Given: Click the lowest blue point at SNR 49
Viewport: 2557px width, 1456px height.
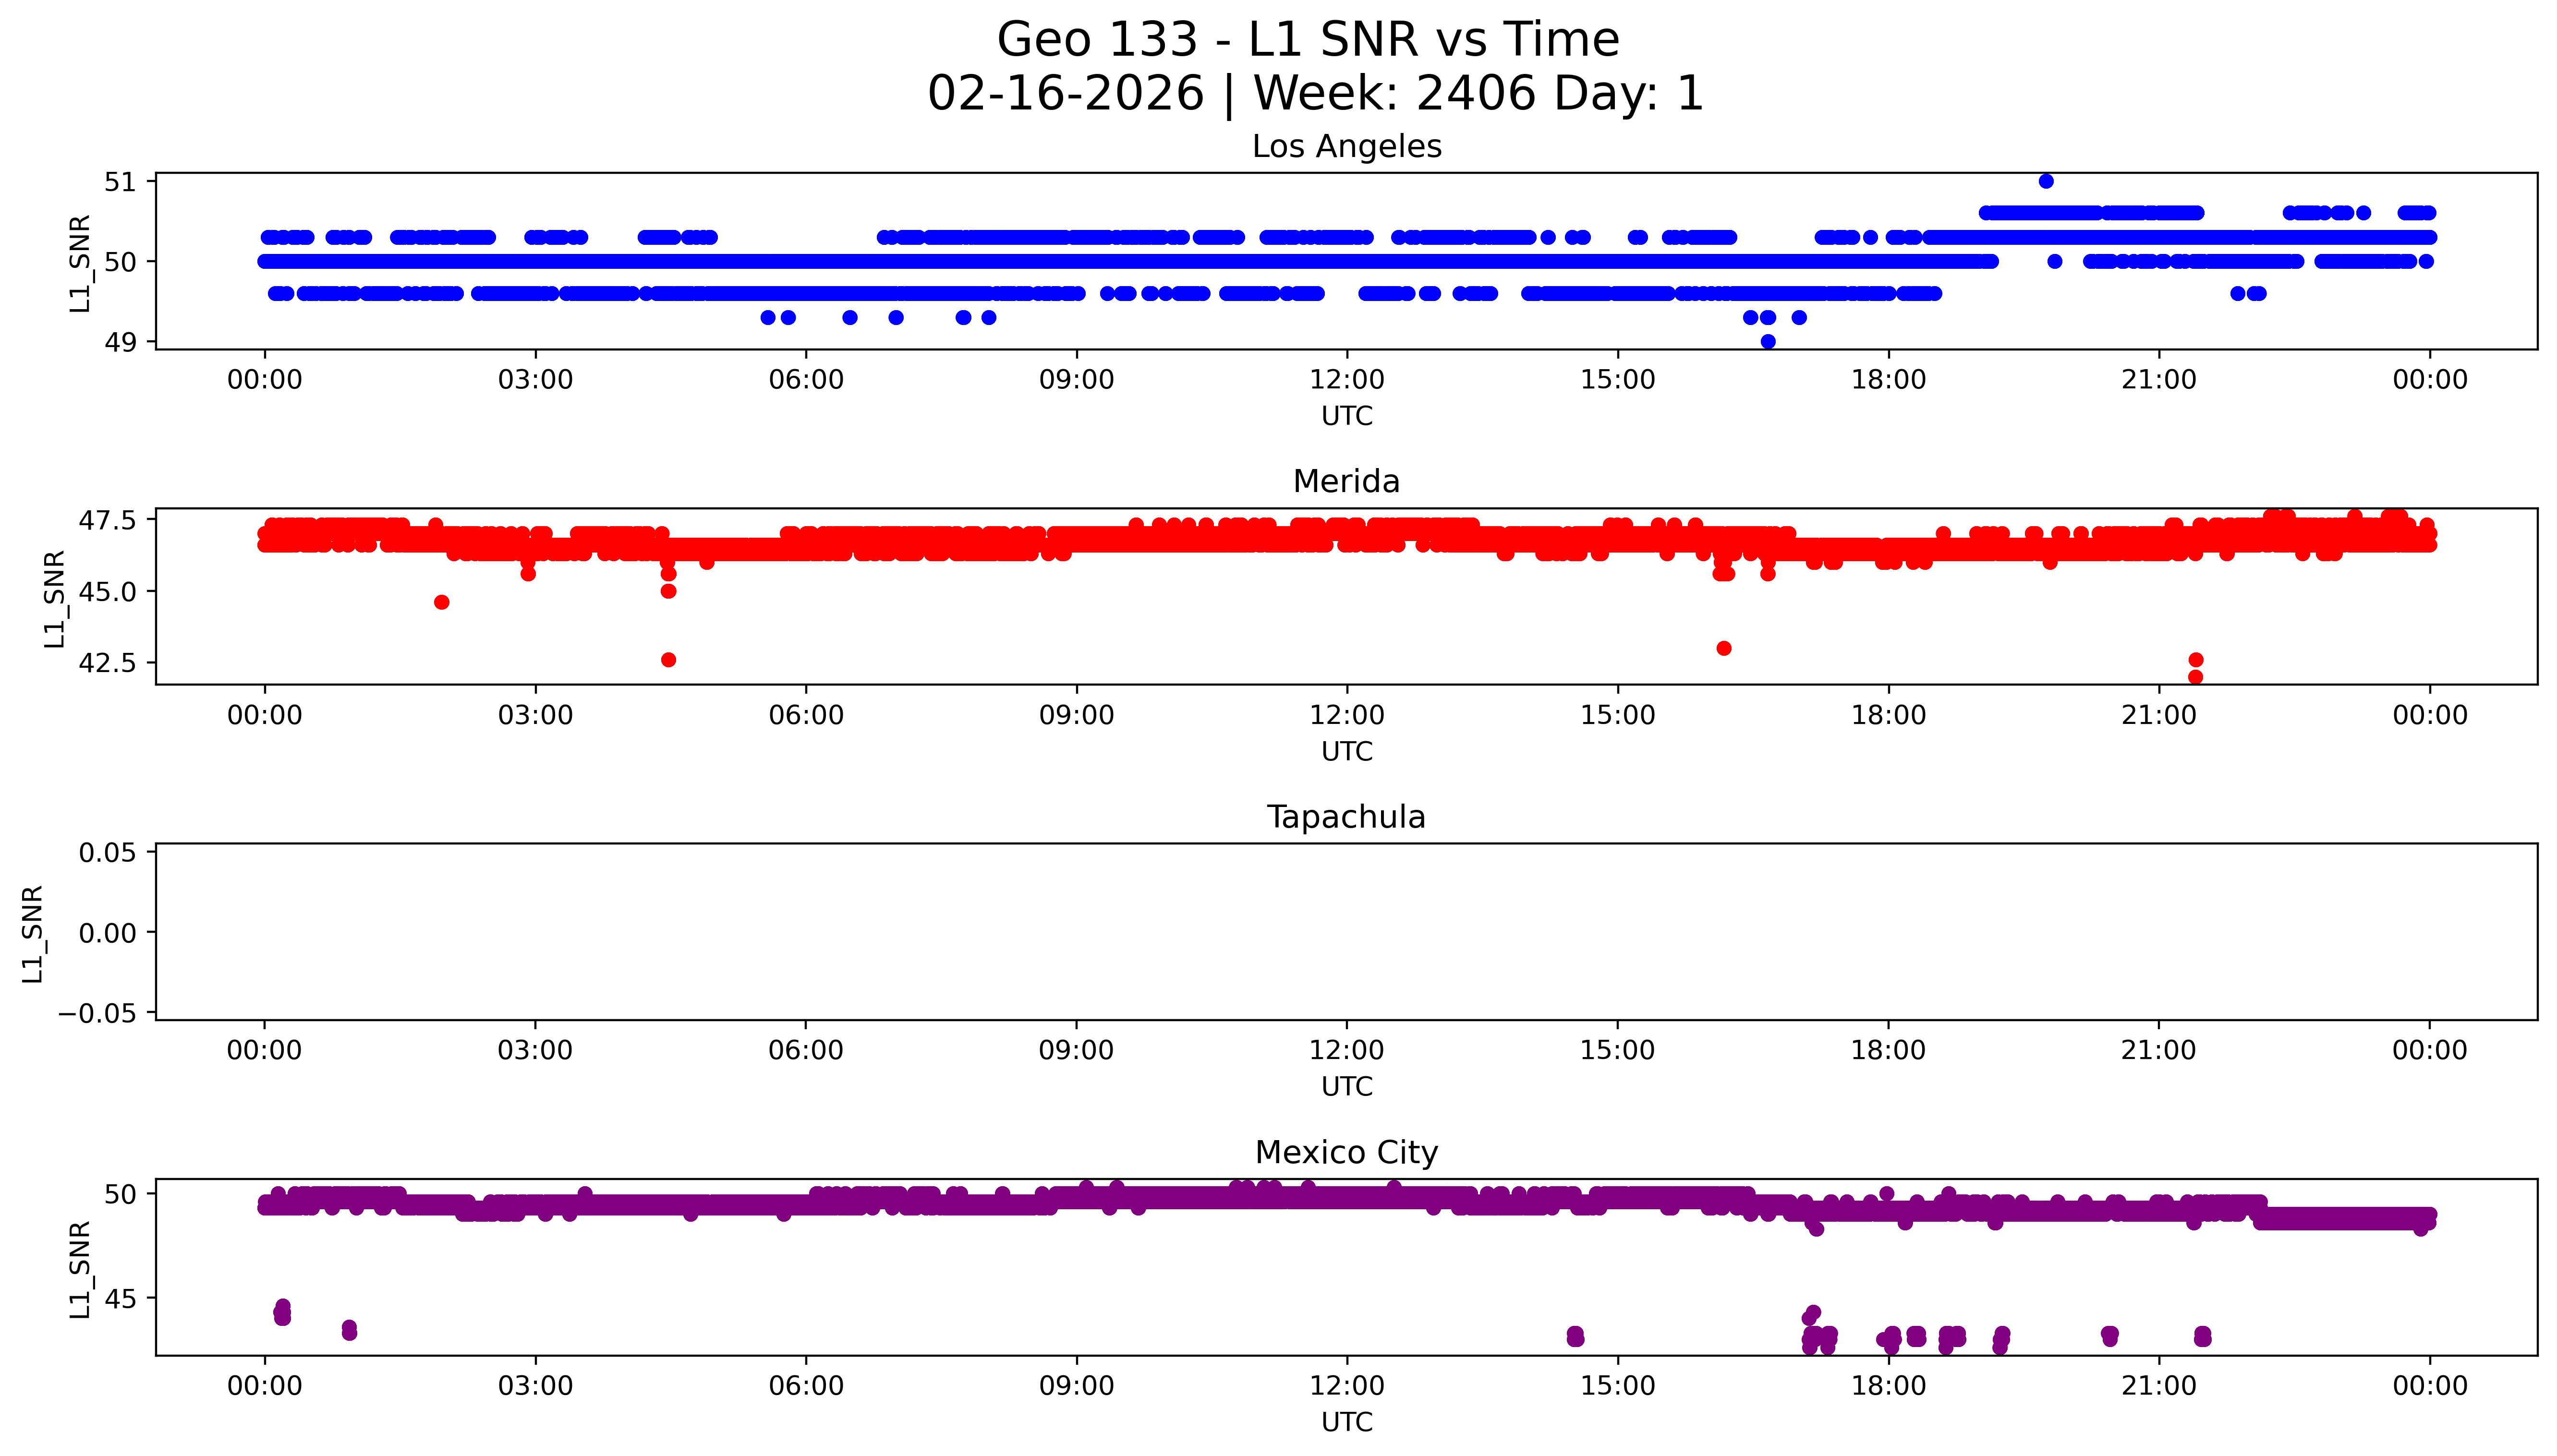Looking at the screenshot, I should click(1768, 341).
